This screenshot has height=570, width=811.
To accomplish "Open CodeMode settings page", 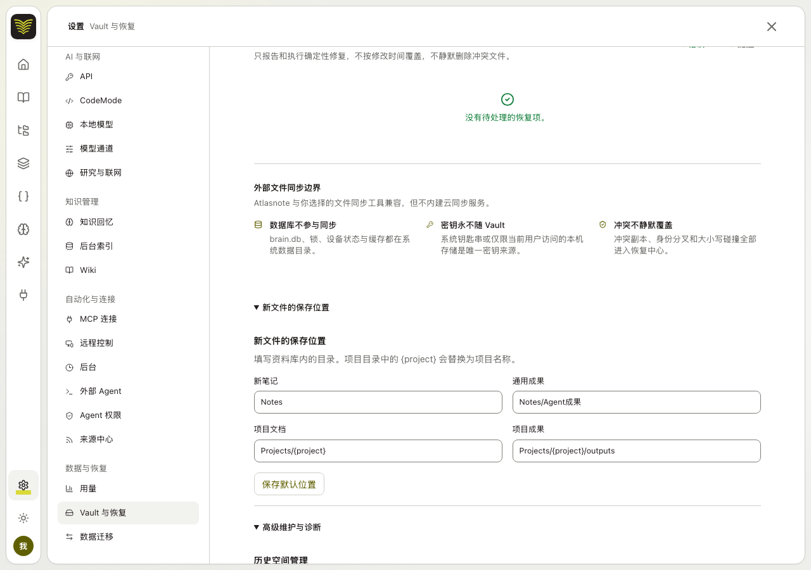I will pyautogui.click(x=128, y=101).
